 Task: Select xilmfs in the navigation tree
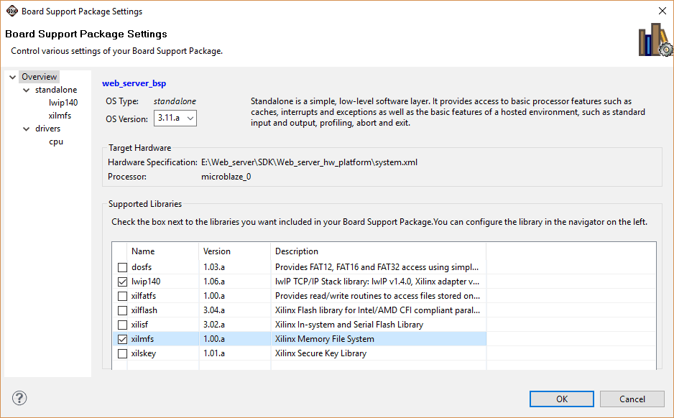[x=60, y=116]
